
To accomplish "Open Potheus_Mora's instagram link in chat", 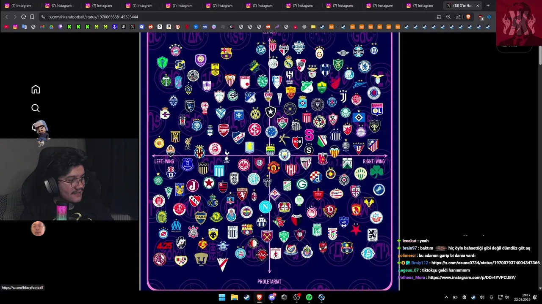I will coord(472,277).
